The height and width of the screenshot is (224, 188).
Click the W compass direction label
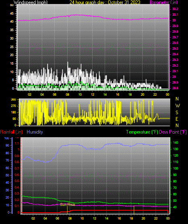coord(178,106)
